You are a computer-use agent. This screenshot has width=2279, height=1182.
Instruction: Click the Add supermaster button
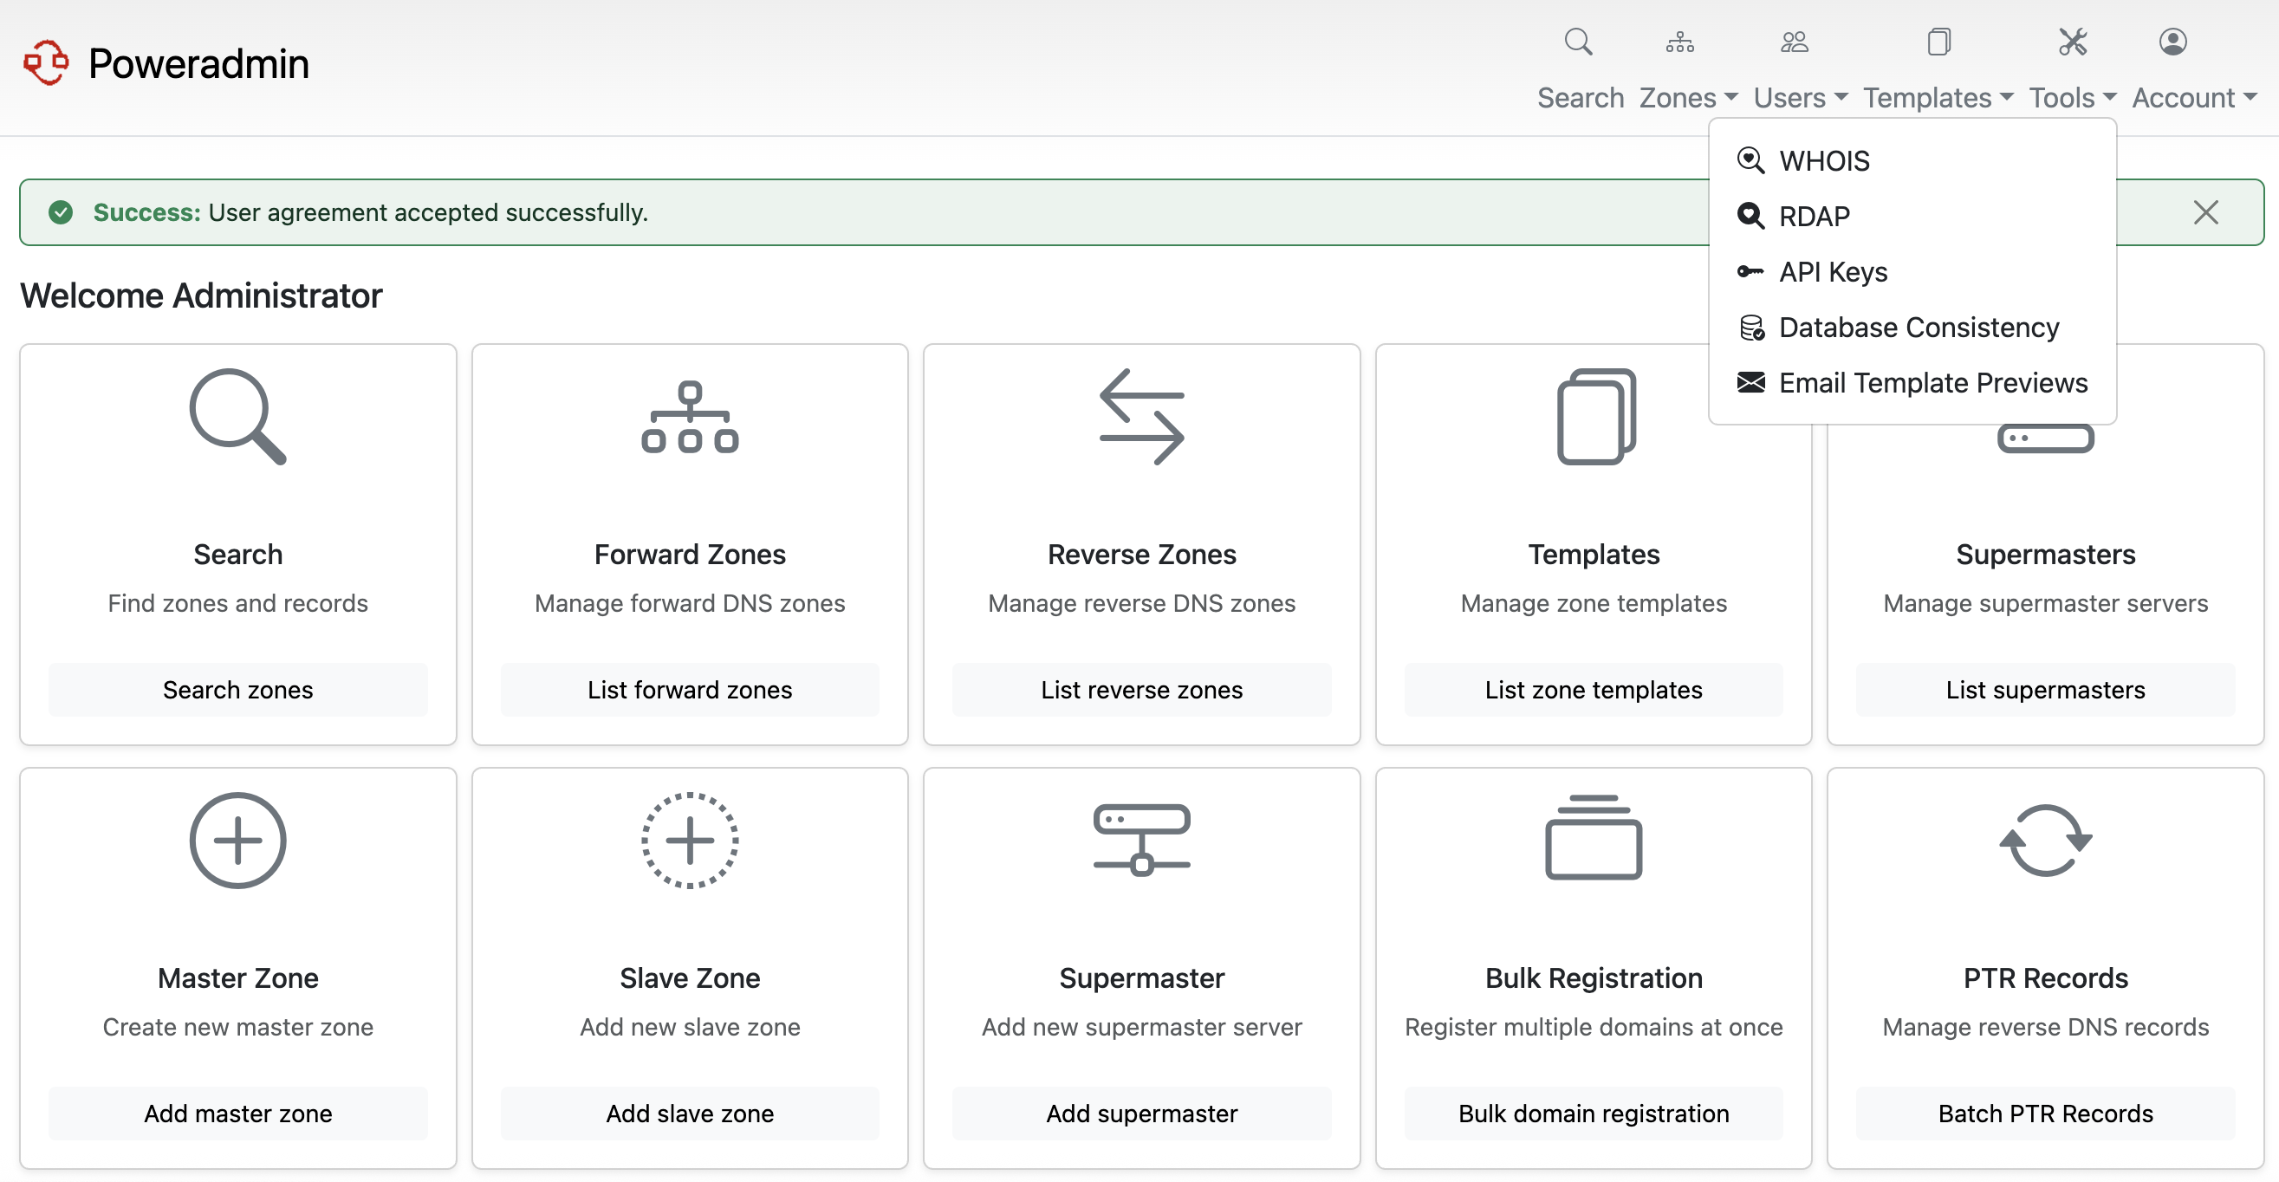pos(1142,1113)
